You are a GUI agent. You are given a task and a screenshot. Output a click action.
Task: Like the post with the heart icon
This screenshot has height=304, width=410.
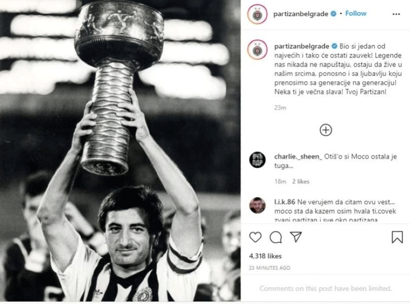(x=255, y=237)
